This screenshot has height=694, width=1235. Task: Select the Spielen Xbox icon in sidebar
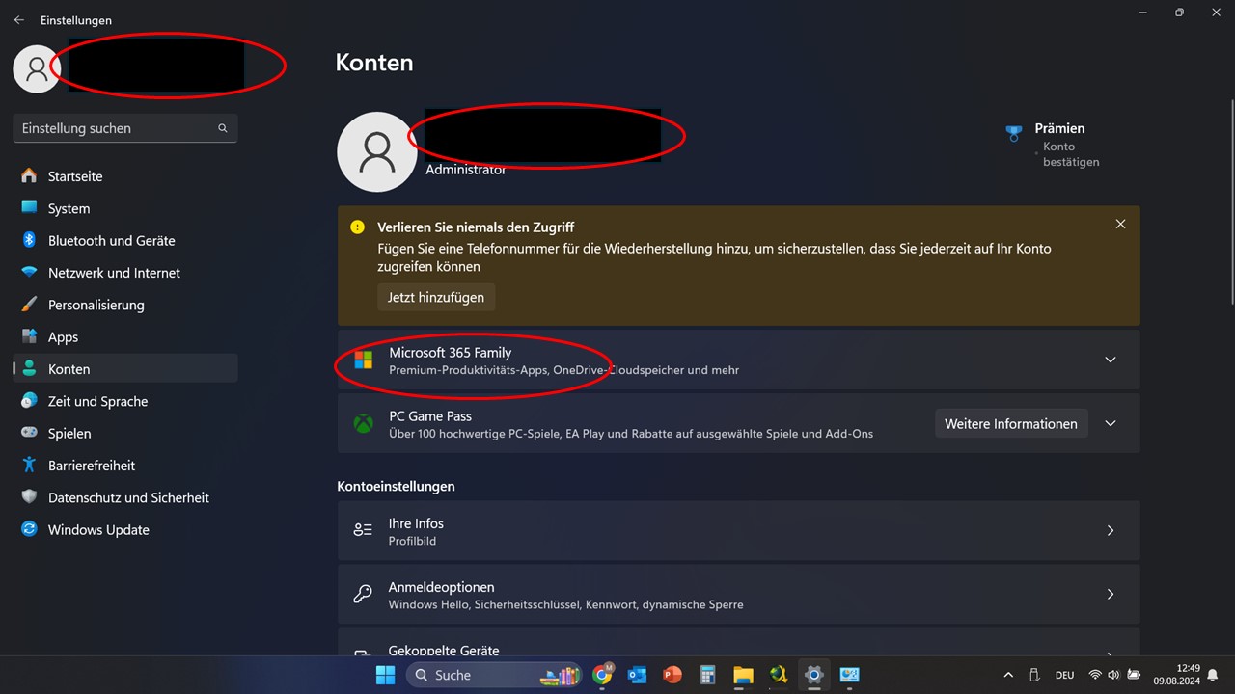(x=29, y=433)
